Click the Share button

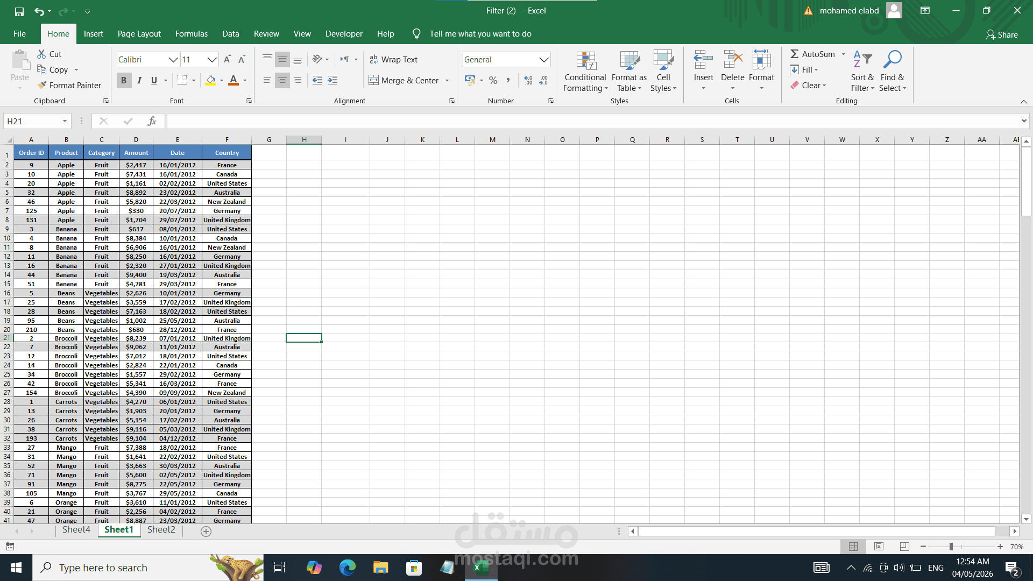click(1002, 34)
